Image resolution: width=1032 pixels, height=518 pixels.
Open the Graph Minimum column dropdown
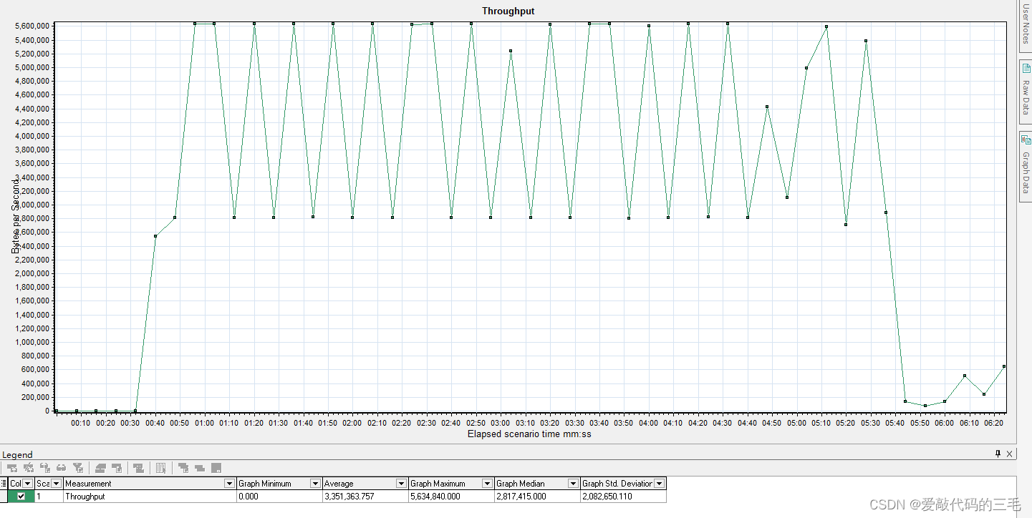[316, 483]
